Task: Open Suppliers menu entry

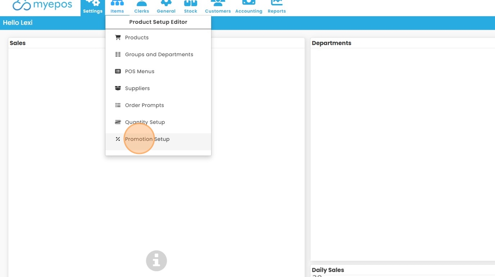Action: click(x=158, y=88)
